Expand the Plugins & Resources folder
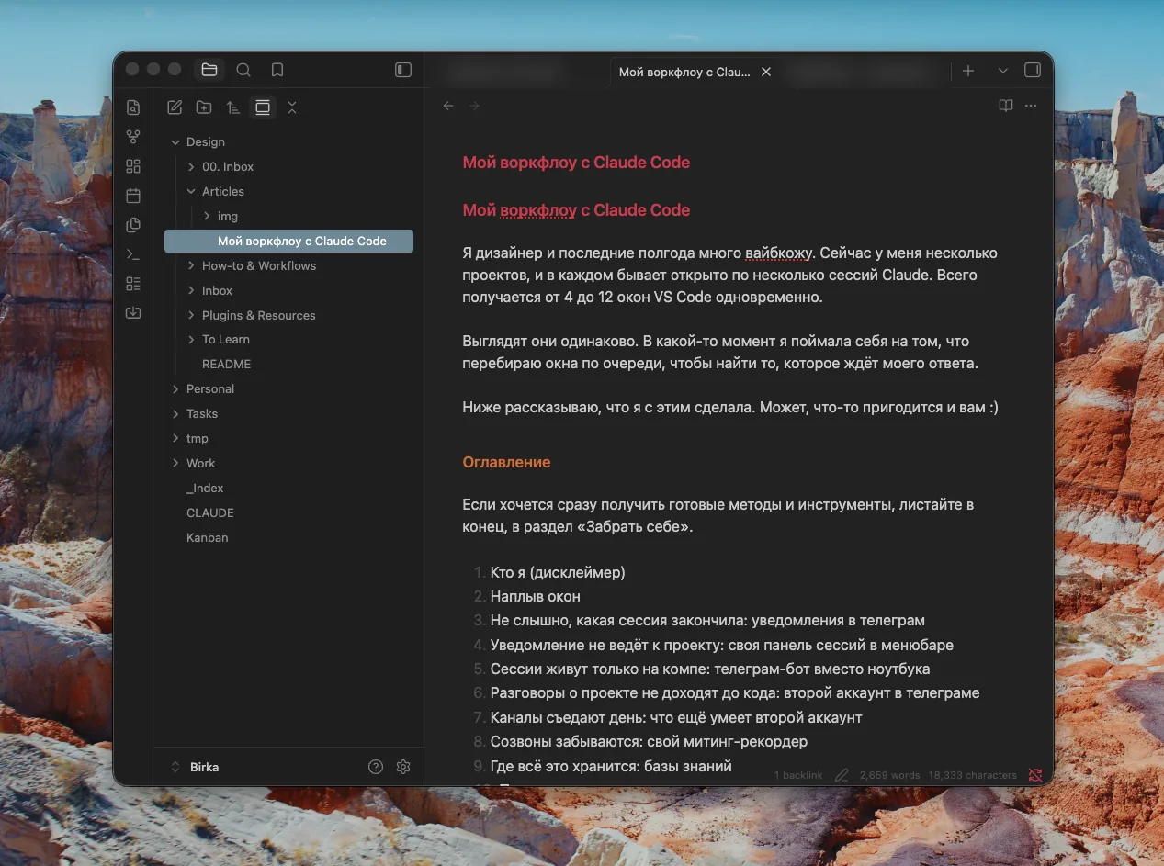 (x=191, y=316)
